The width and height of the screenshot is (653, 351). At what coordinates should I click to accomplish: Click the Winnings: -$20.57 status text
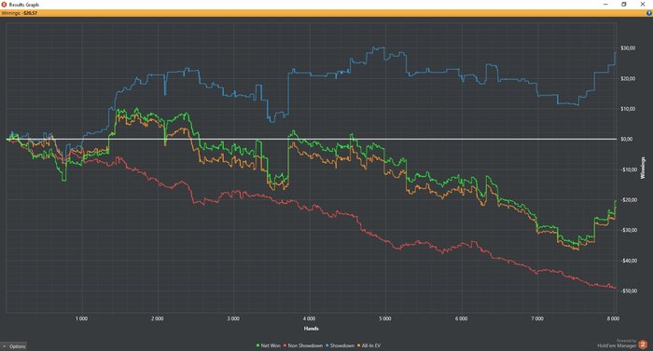pos(20,13)
